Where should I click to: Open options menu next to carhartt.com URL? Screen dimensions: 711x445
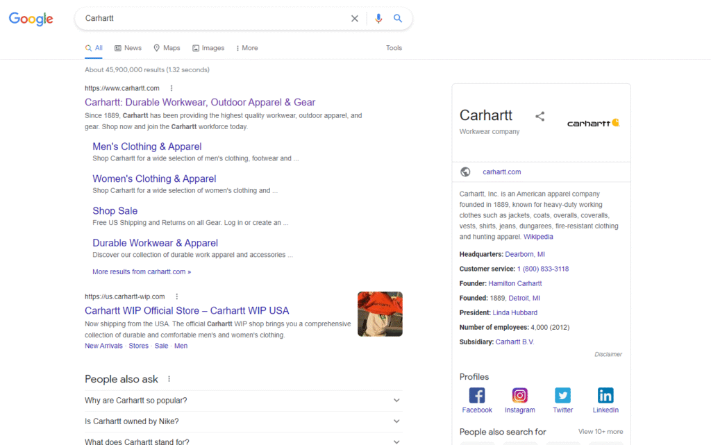click(172, 88)
